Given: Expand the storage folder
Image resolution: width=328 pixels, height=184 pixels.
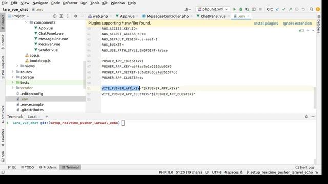Looking at the screenshot, I should 13,77.
